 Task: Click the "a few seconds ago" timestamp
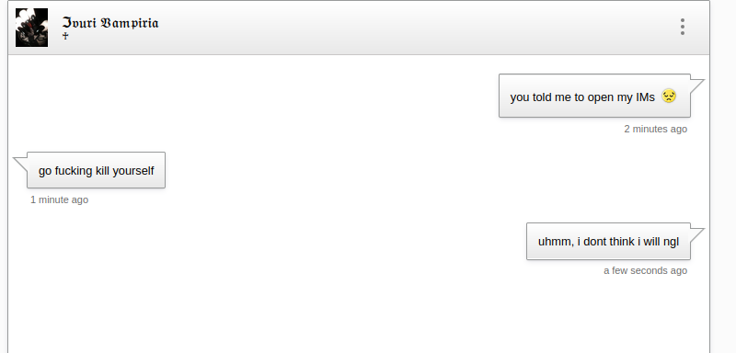(646, 270)
